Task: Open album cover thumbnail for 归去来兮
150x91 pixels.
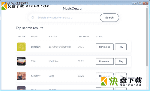Action: 21,76
